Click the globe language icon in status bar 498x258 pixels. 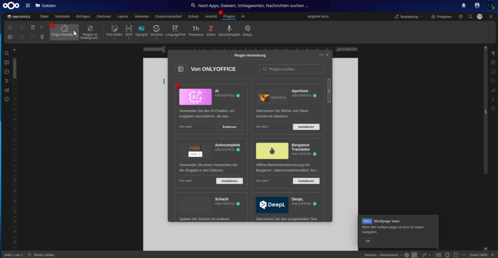(407, 255)
